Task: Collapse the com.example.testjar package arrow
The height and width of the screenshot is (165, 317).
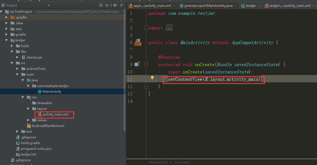Action: 28,86
